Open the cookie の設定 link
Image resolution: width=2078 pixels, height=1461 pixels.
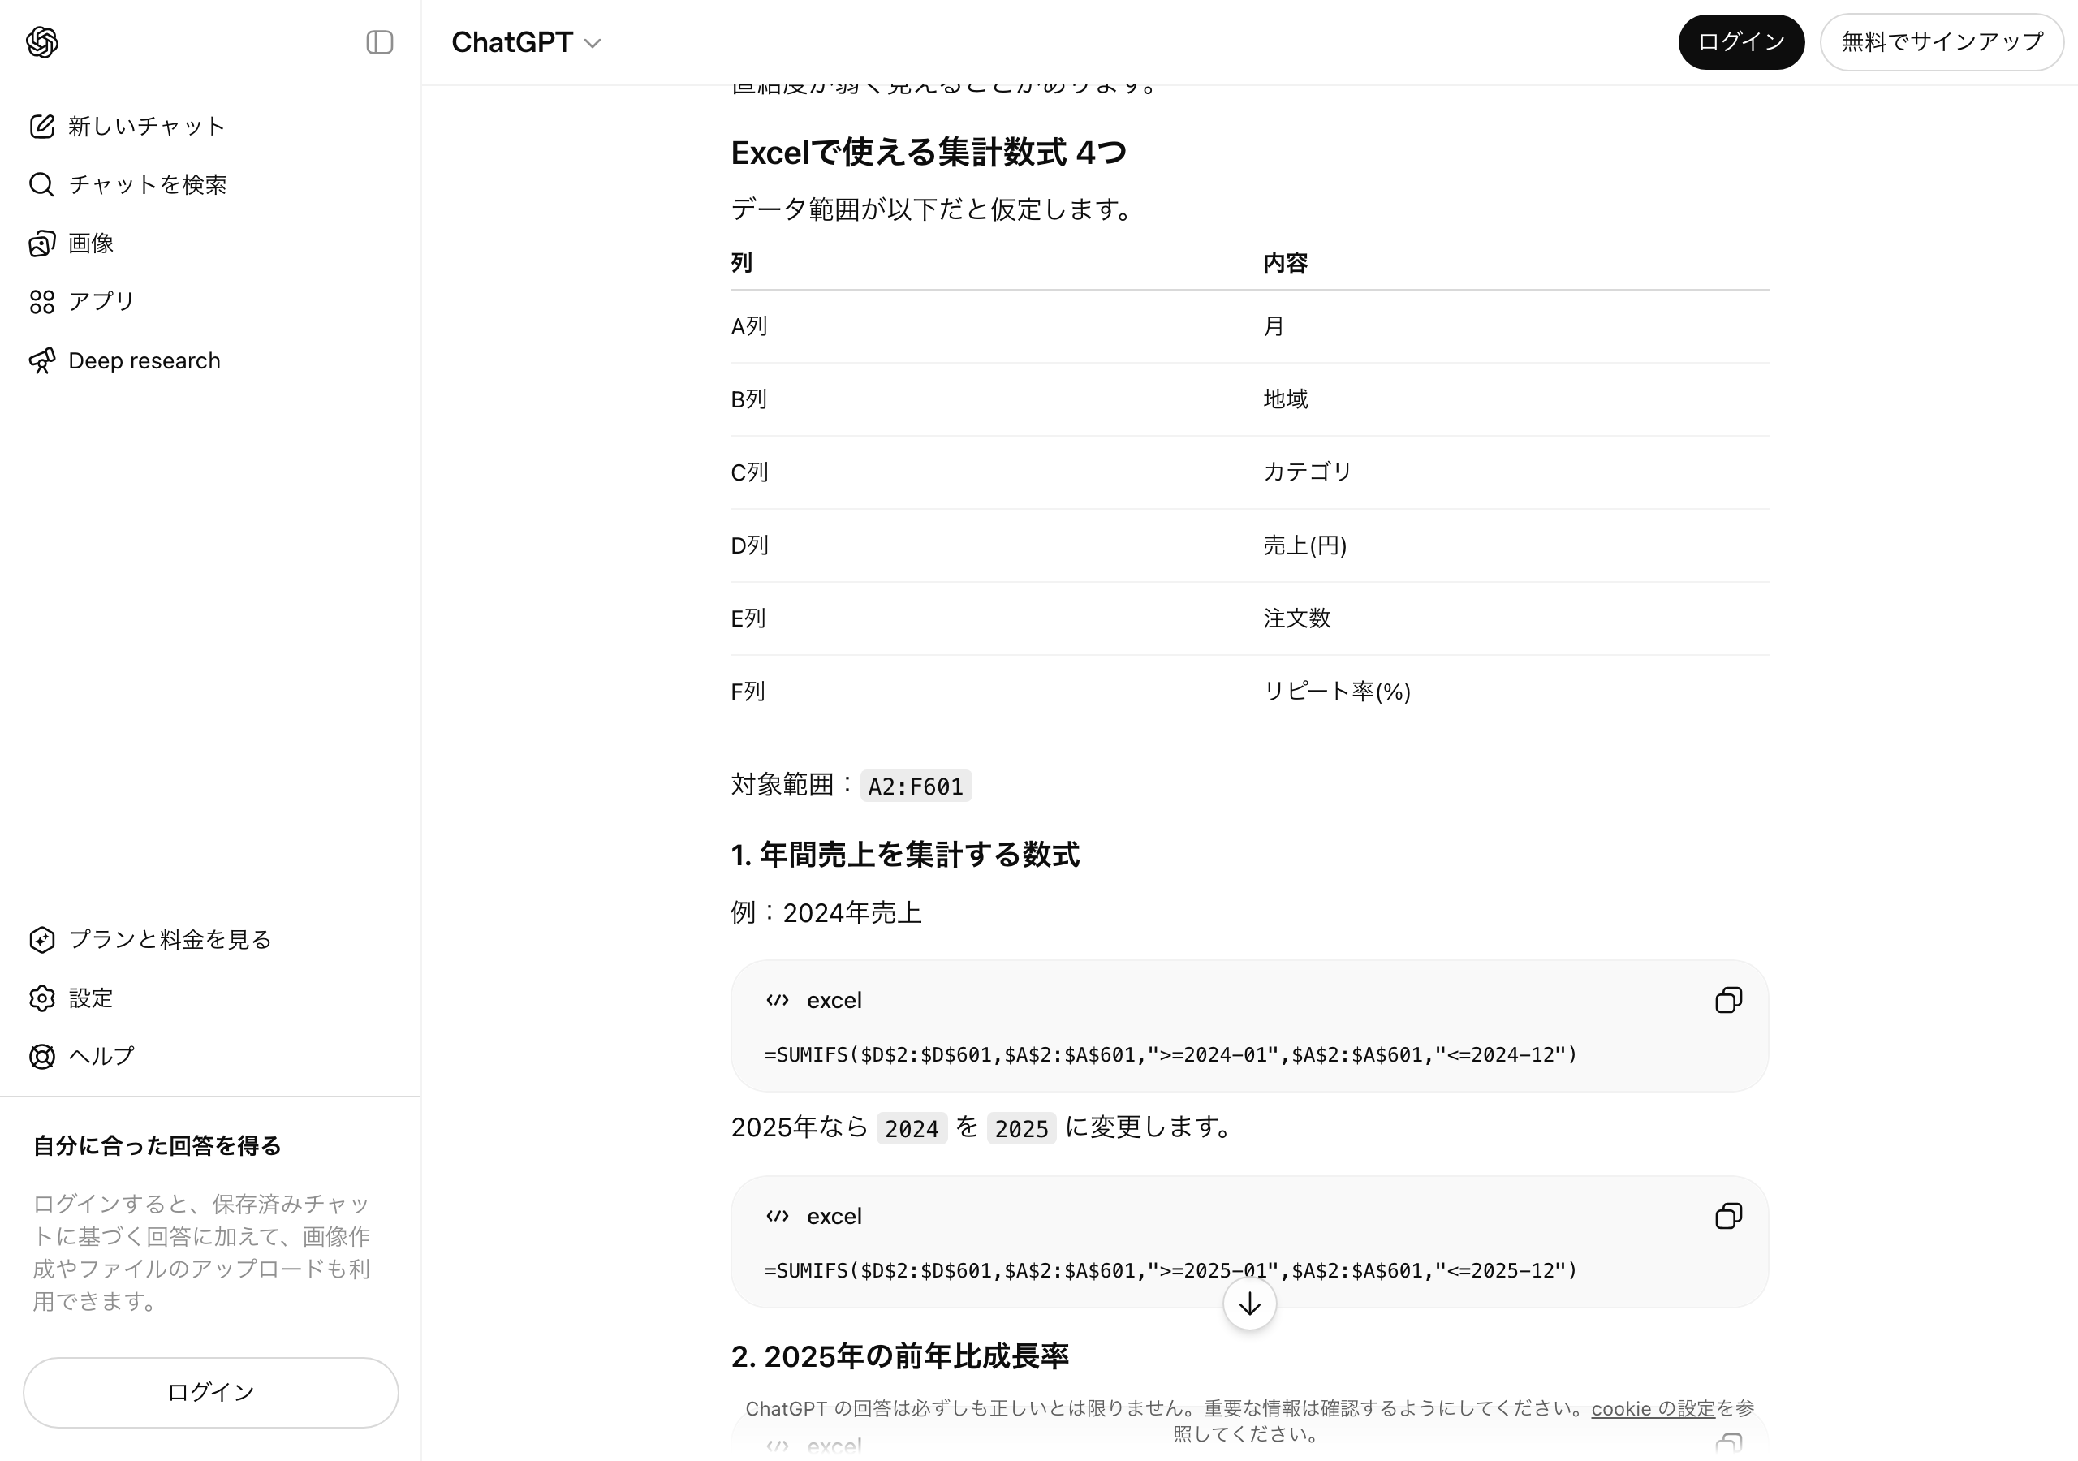[x=1653, y=1408]
